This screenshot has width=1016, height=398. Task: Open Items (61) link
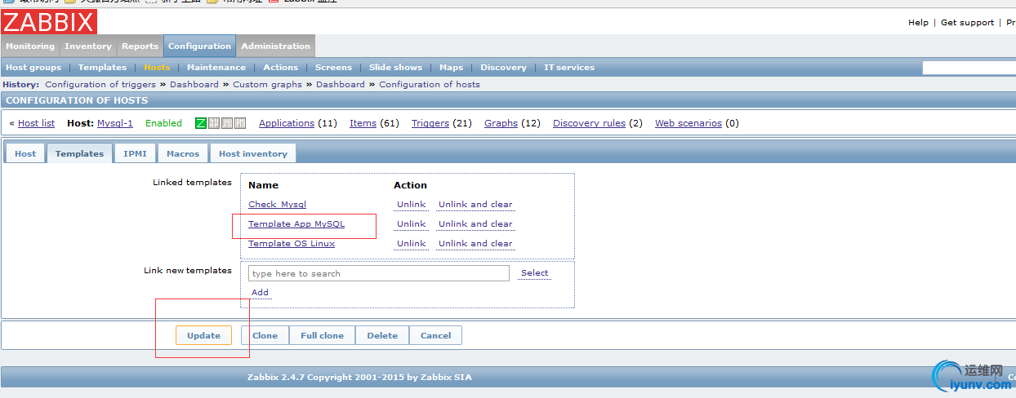coord(363,123)
